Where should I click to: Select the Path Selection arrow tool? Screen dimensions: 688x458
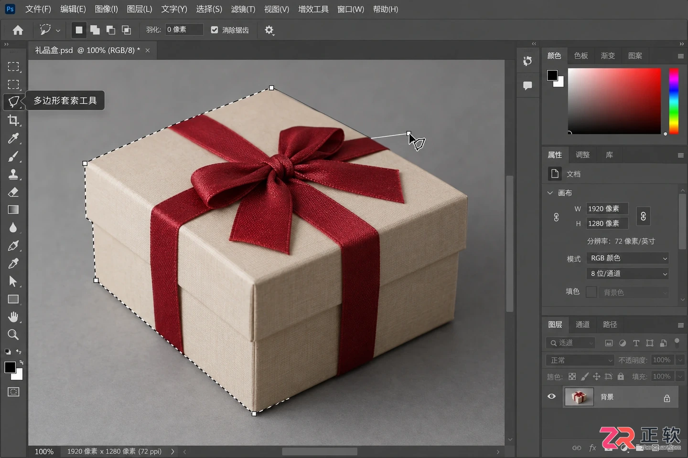[13, 281]
